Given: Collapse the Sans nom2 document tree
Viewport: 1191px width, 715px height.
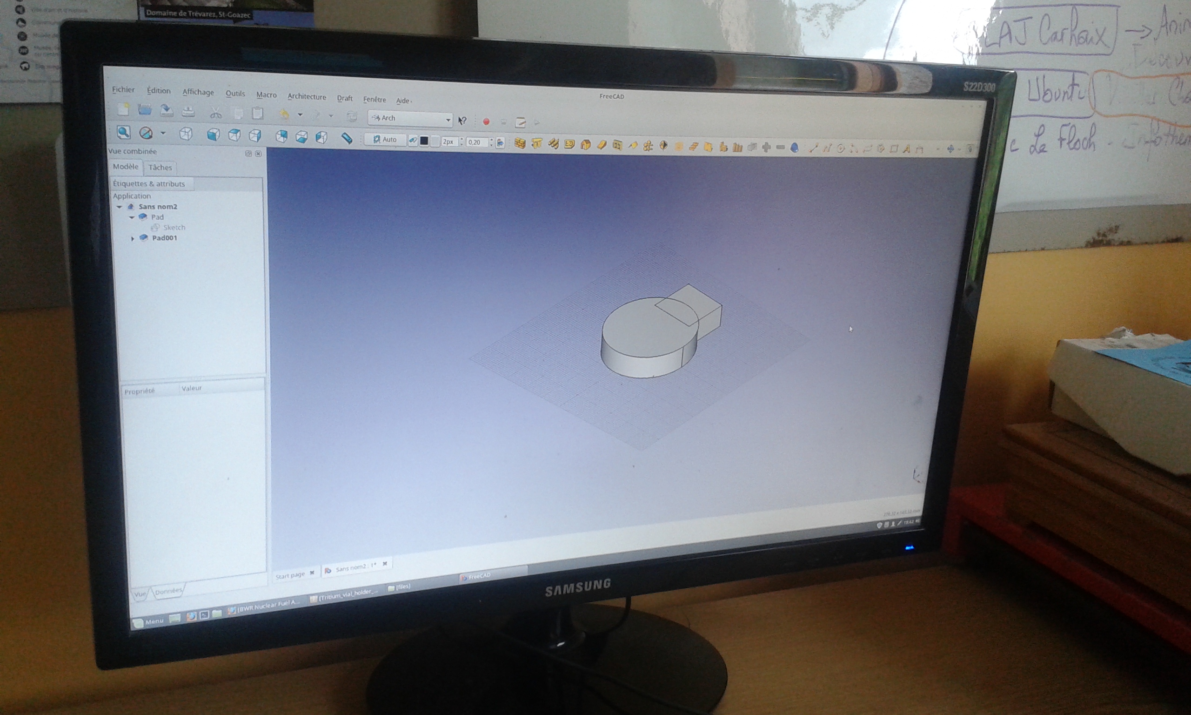Looking at the screenshot, I should (x=119, y=207).
